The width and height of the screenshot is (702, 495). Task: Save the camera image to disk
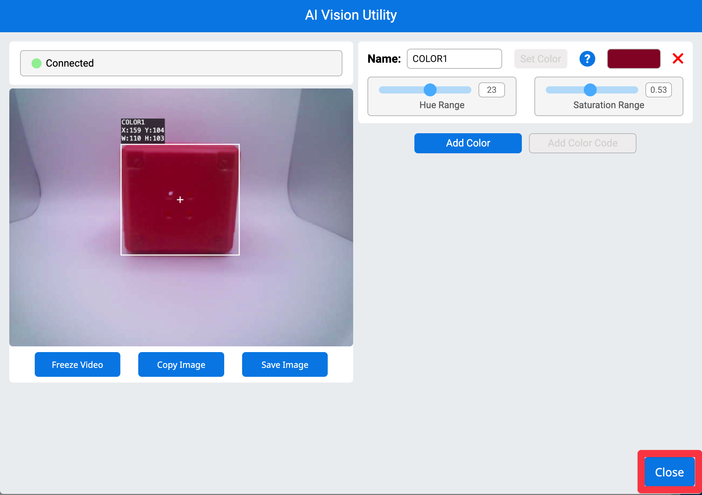[284, 364]
